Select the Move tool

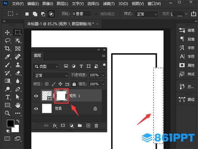pos(7,32)
